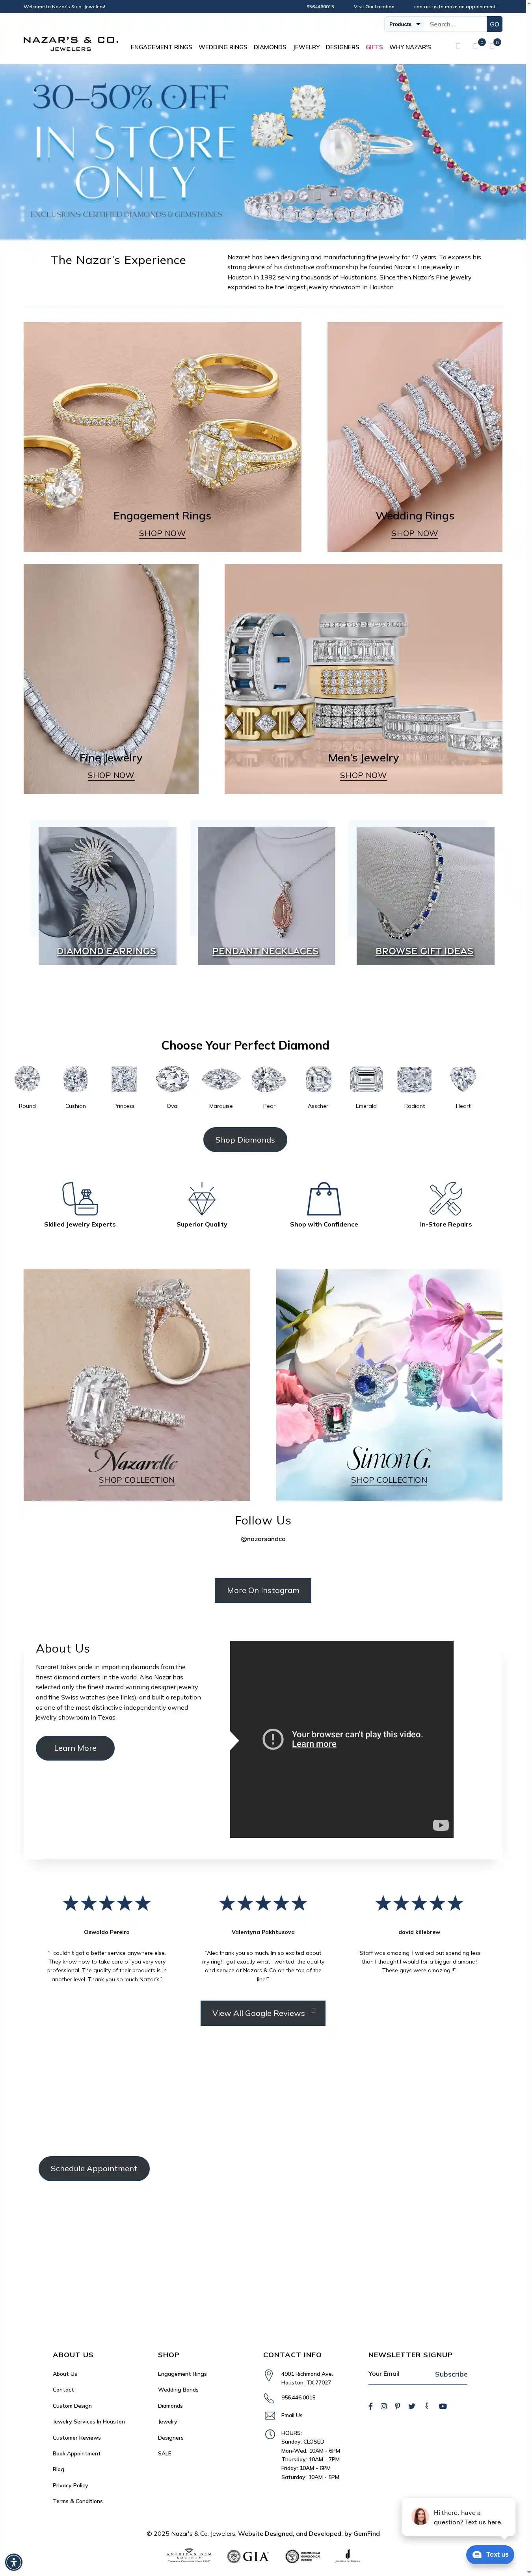Click the Shop Diamonds button
532x2576 pixels.
coord(245,1140)
